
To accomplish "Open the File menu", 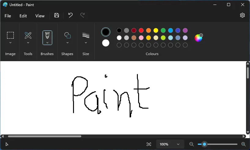I will (8, 16).
